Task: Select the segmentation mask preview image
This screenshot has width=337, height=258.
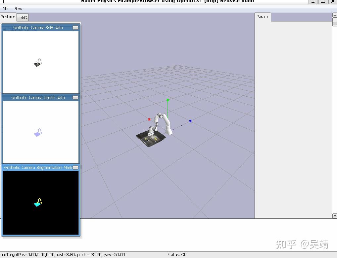Action: pyautogui.click(x=40, y=202)
